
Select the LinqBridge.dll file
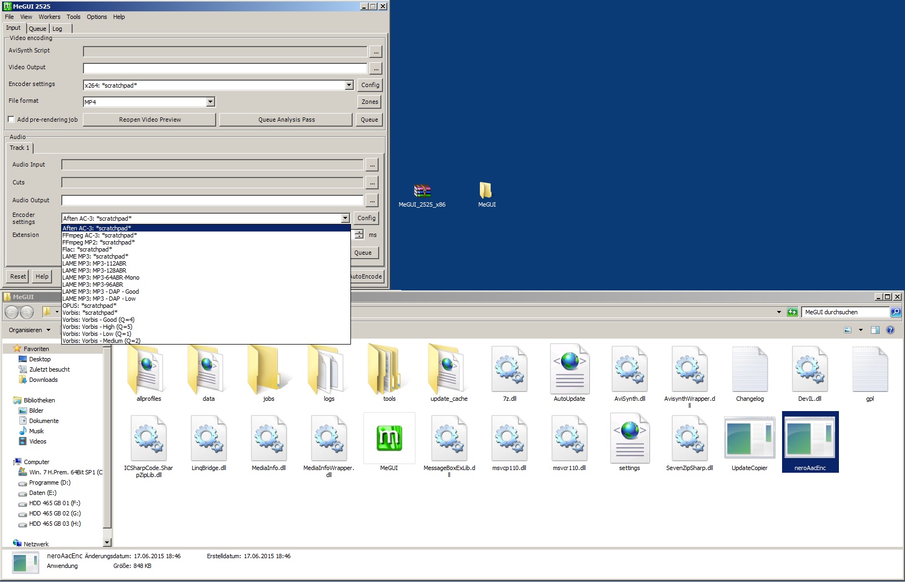pos(209,442)
